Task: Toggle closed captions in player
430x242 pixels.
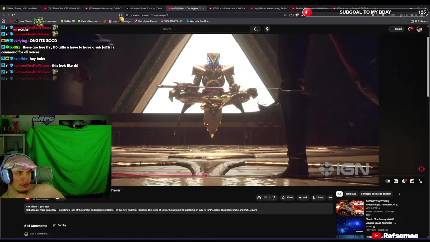Action: click(x=396, y=181)
